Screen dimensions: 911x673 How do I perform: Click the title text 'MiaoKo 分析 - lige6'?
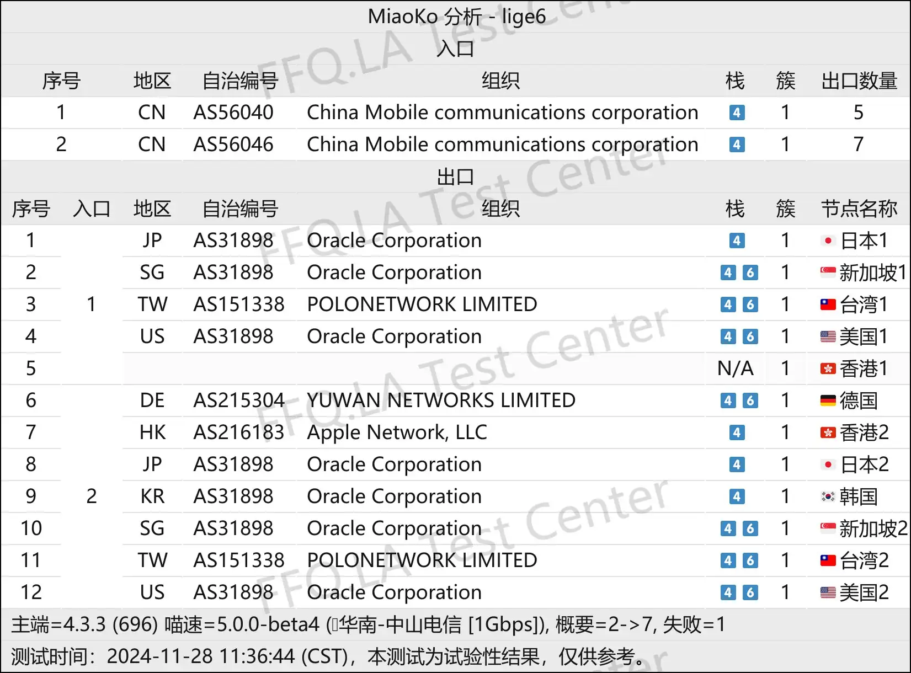(x=456, y=17)
